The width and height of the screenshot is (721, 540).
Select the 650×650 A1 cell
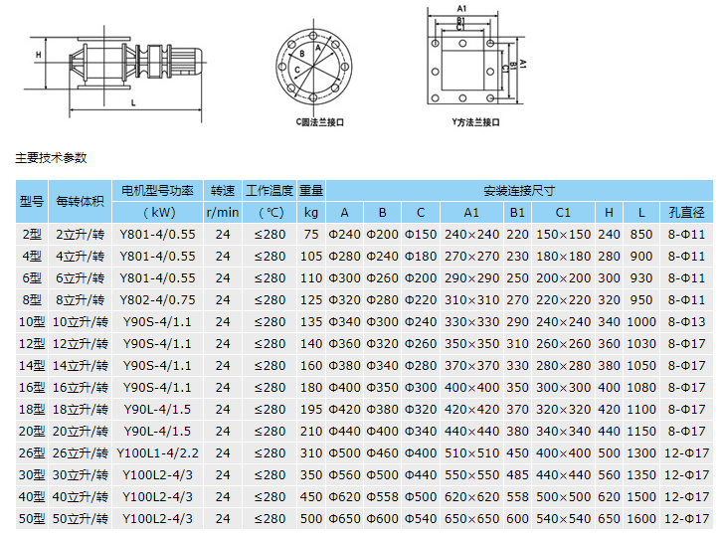471,518
